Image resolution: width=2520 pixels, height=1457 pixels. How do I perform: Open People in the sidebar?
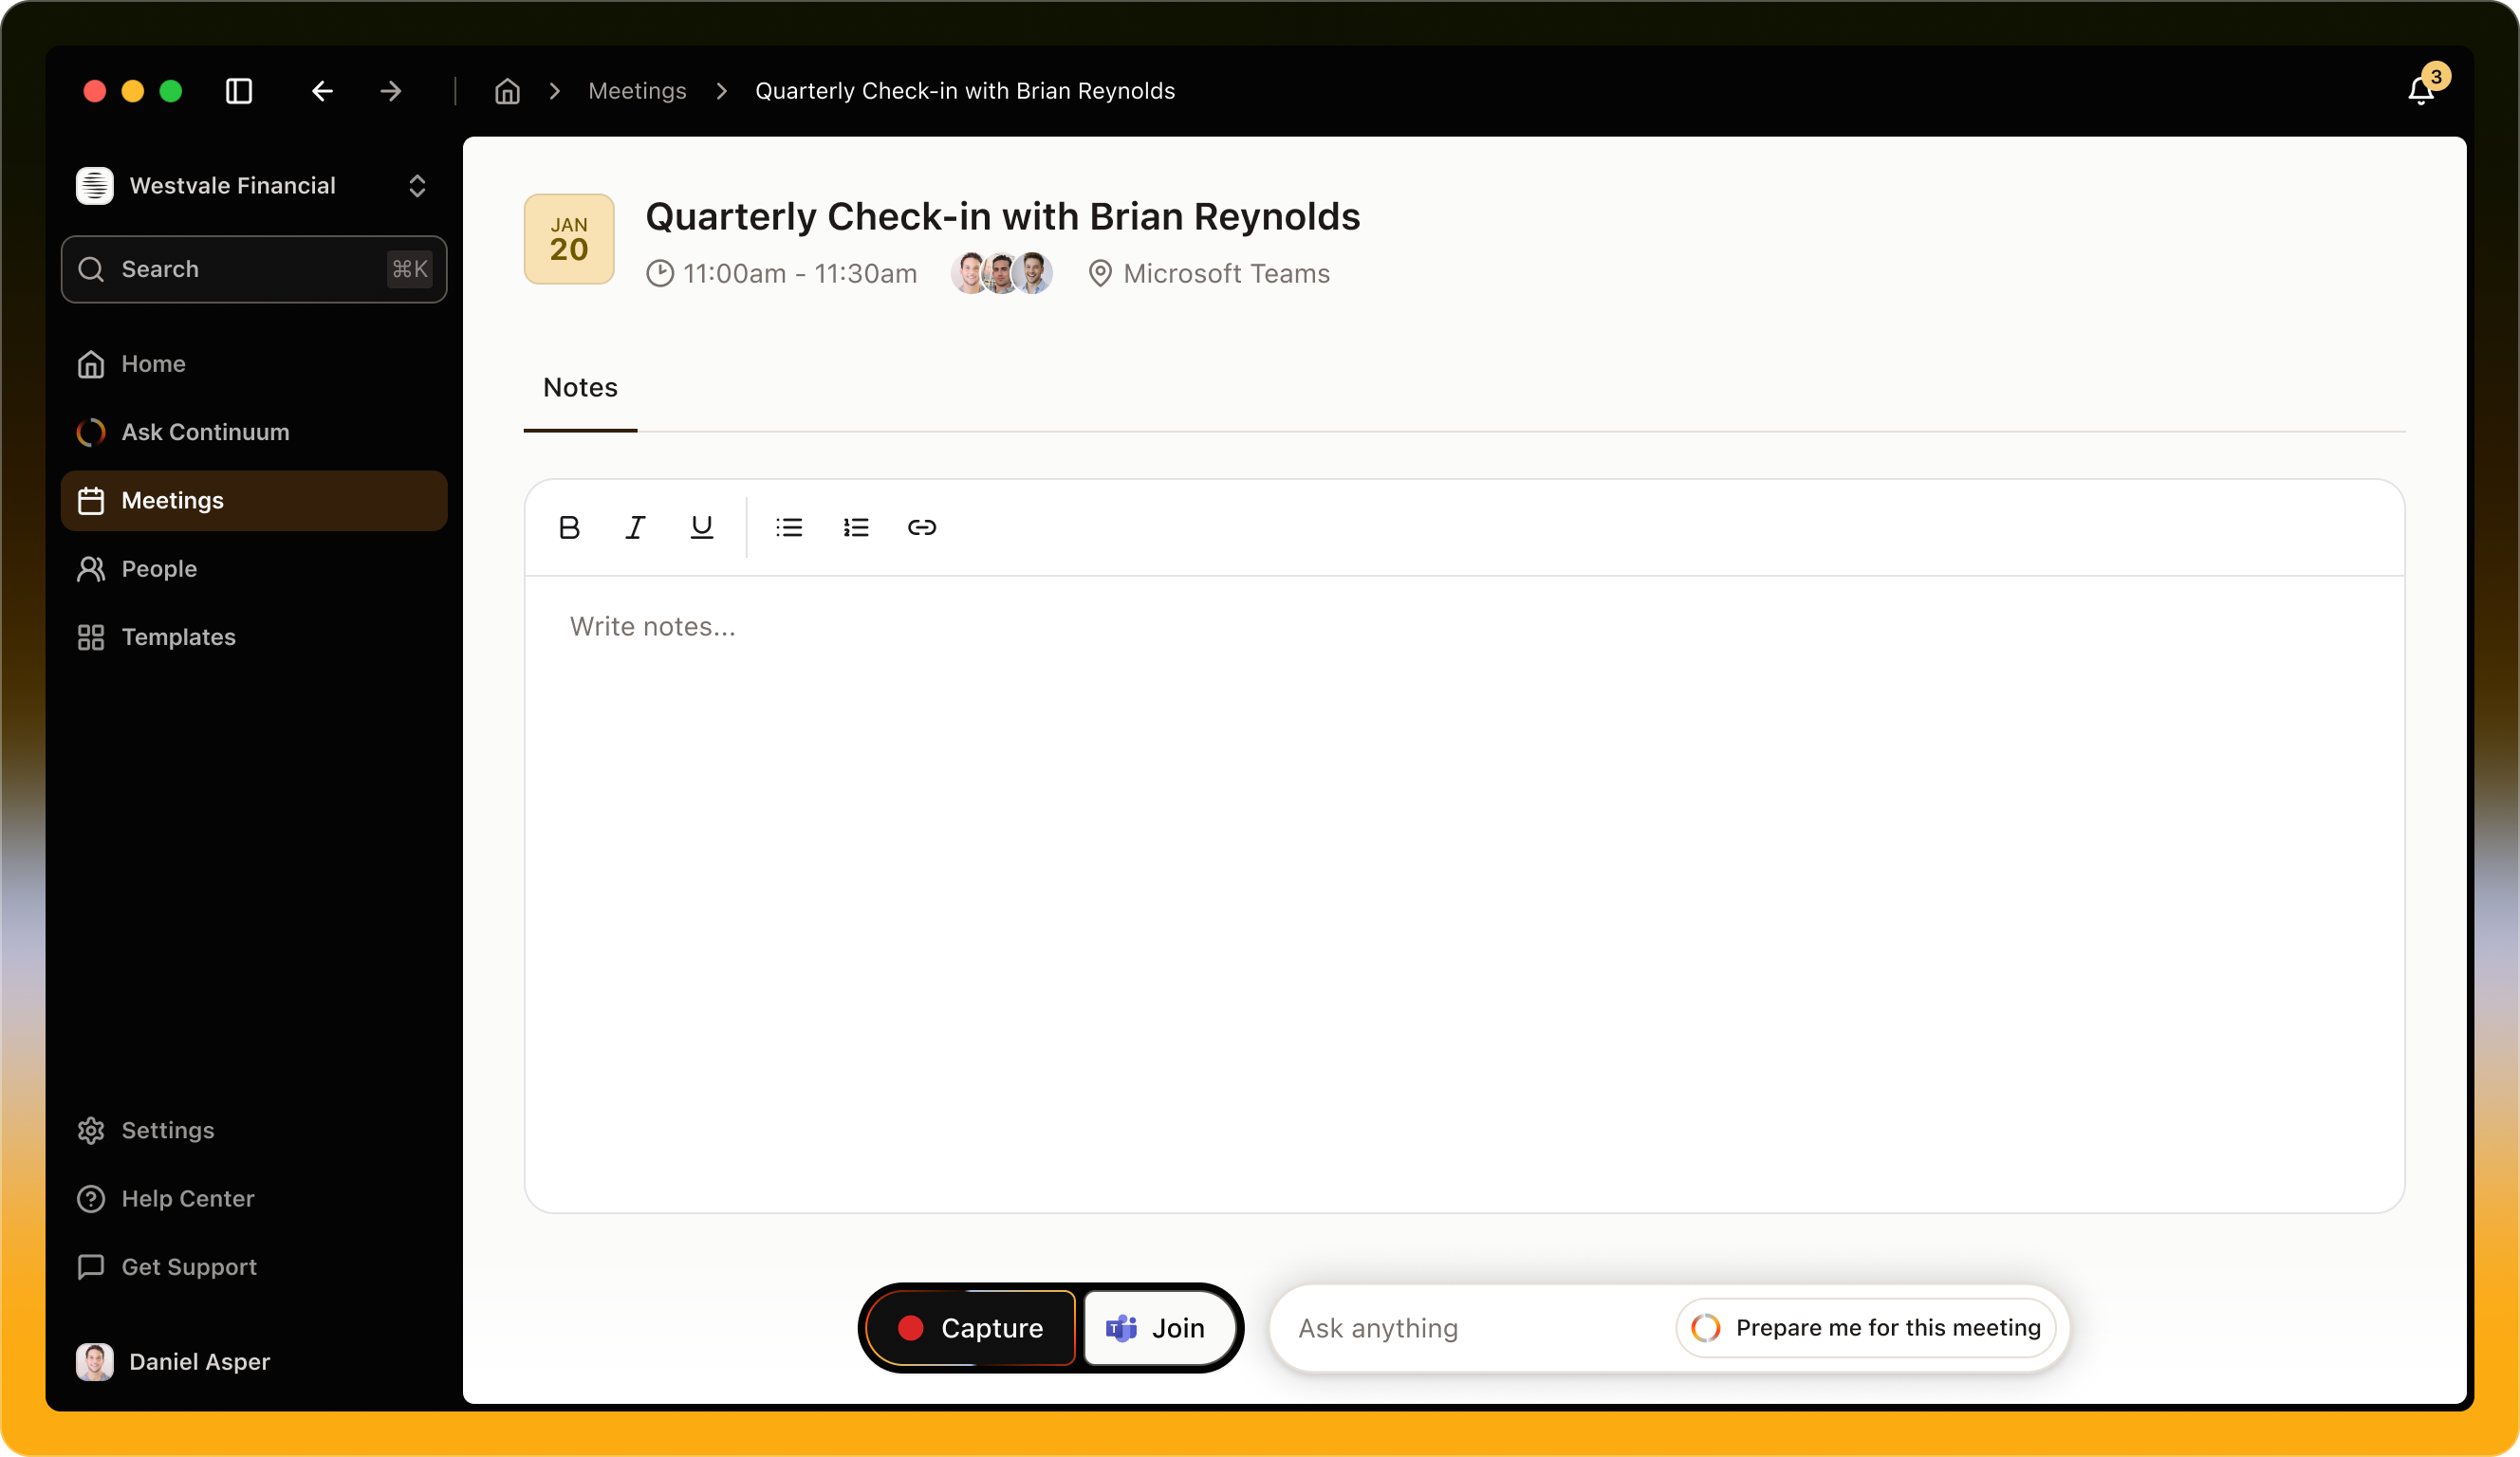click(159, 569)
